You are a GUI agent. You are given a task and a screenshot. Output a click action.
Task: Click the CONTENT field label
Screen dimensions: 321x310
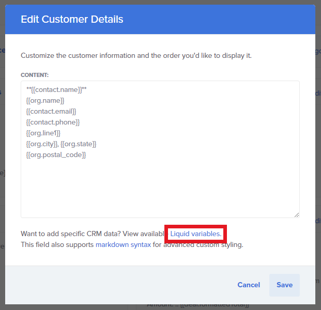(x=35, y=75)
